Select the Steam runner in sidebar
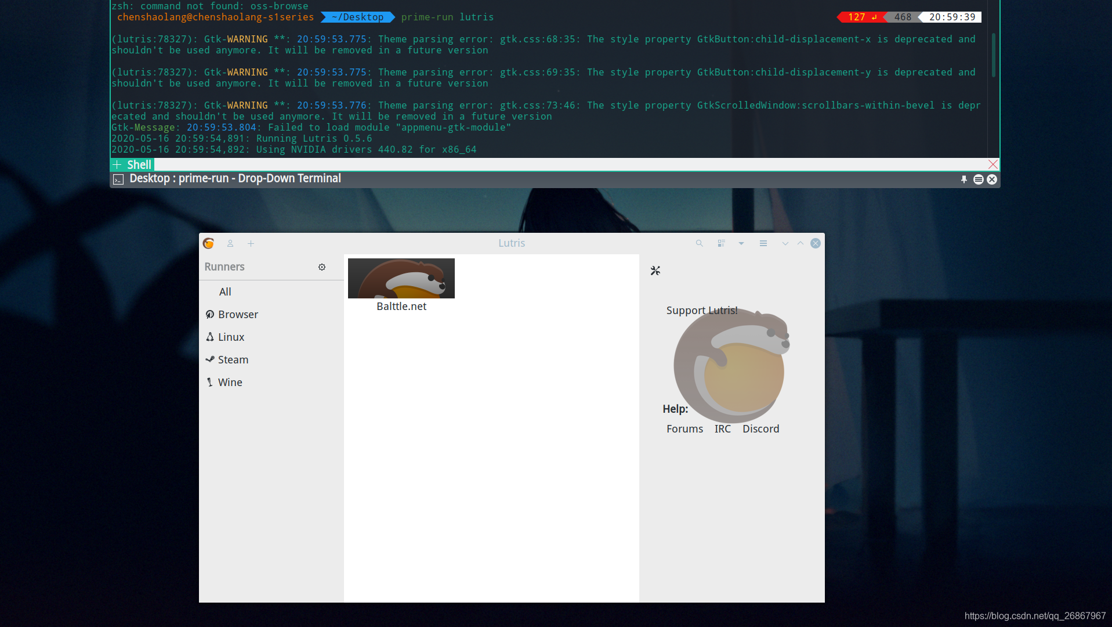The width and height of the screenshot is (1112, 627). (x=271, y=360)
